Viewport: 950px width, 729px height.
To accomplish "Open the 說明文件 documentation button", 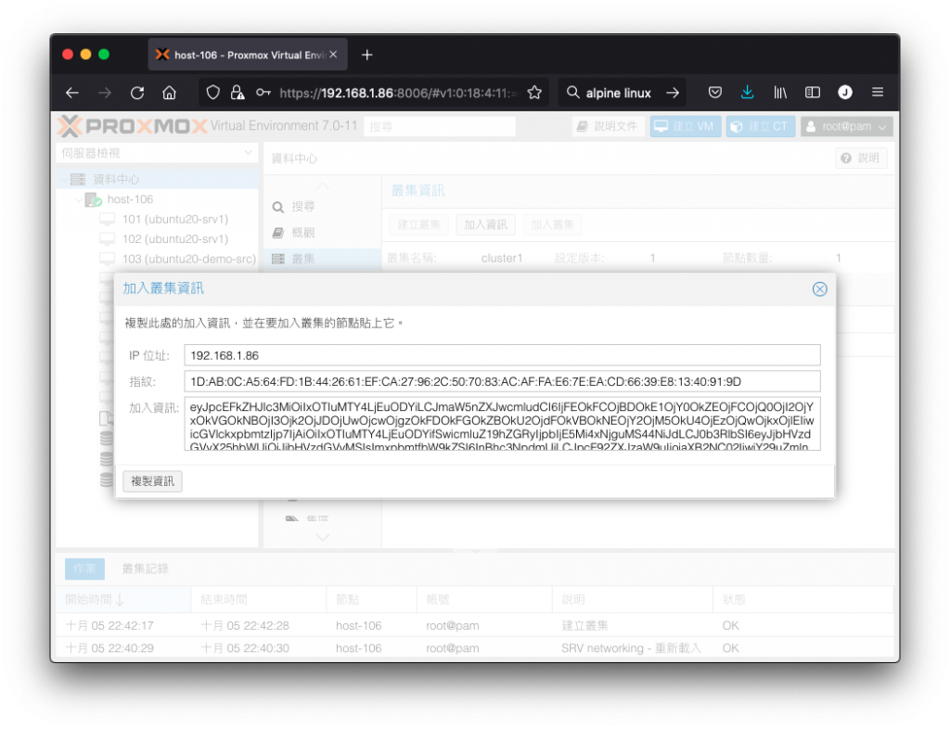I will tap(608, 126).
